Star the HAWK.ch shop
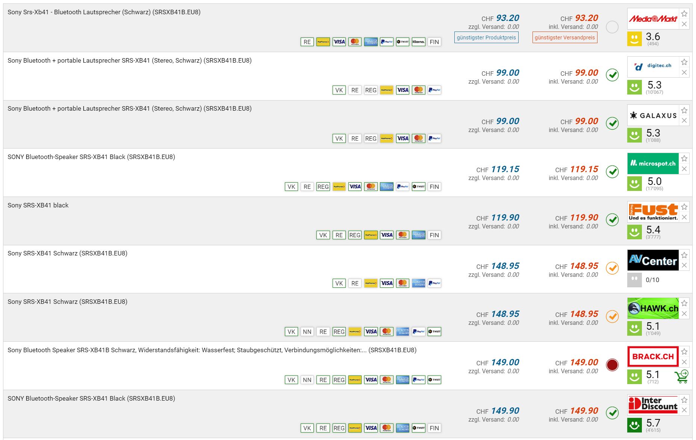 point(684,303)
